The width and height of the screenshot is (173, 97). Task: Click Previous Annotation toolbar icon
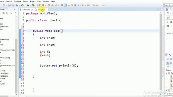88,5
